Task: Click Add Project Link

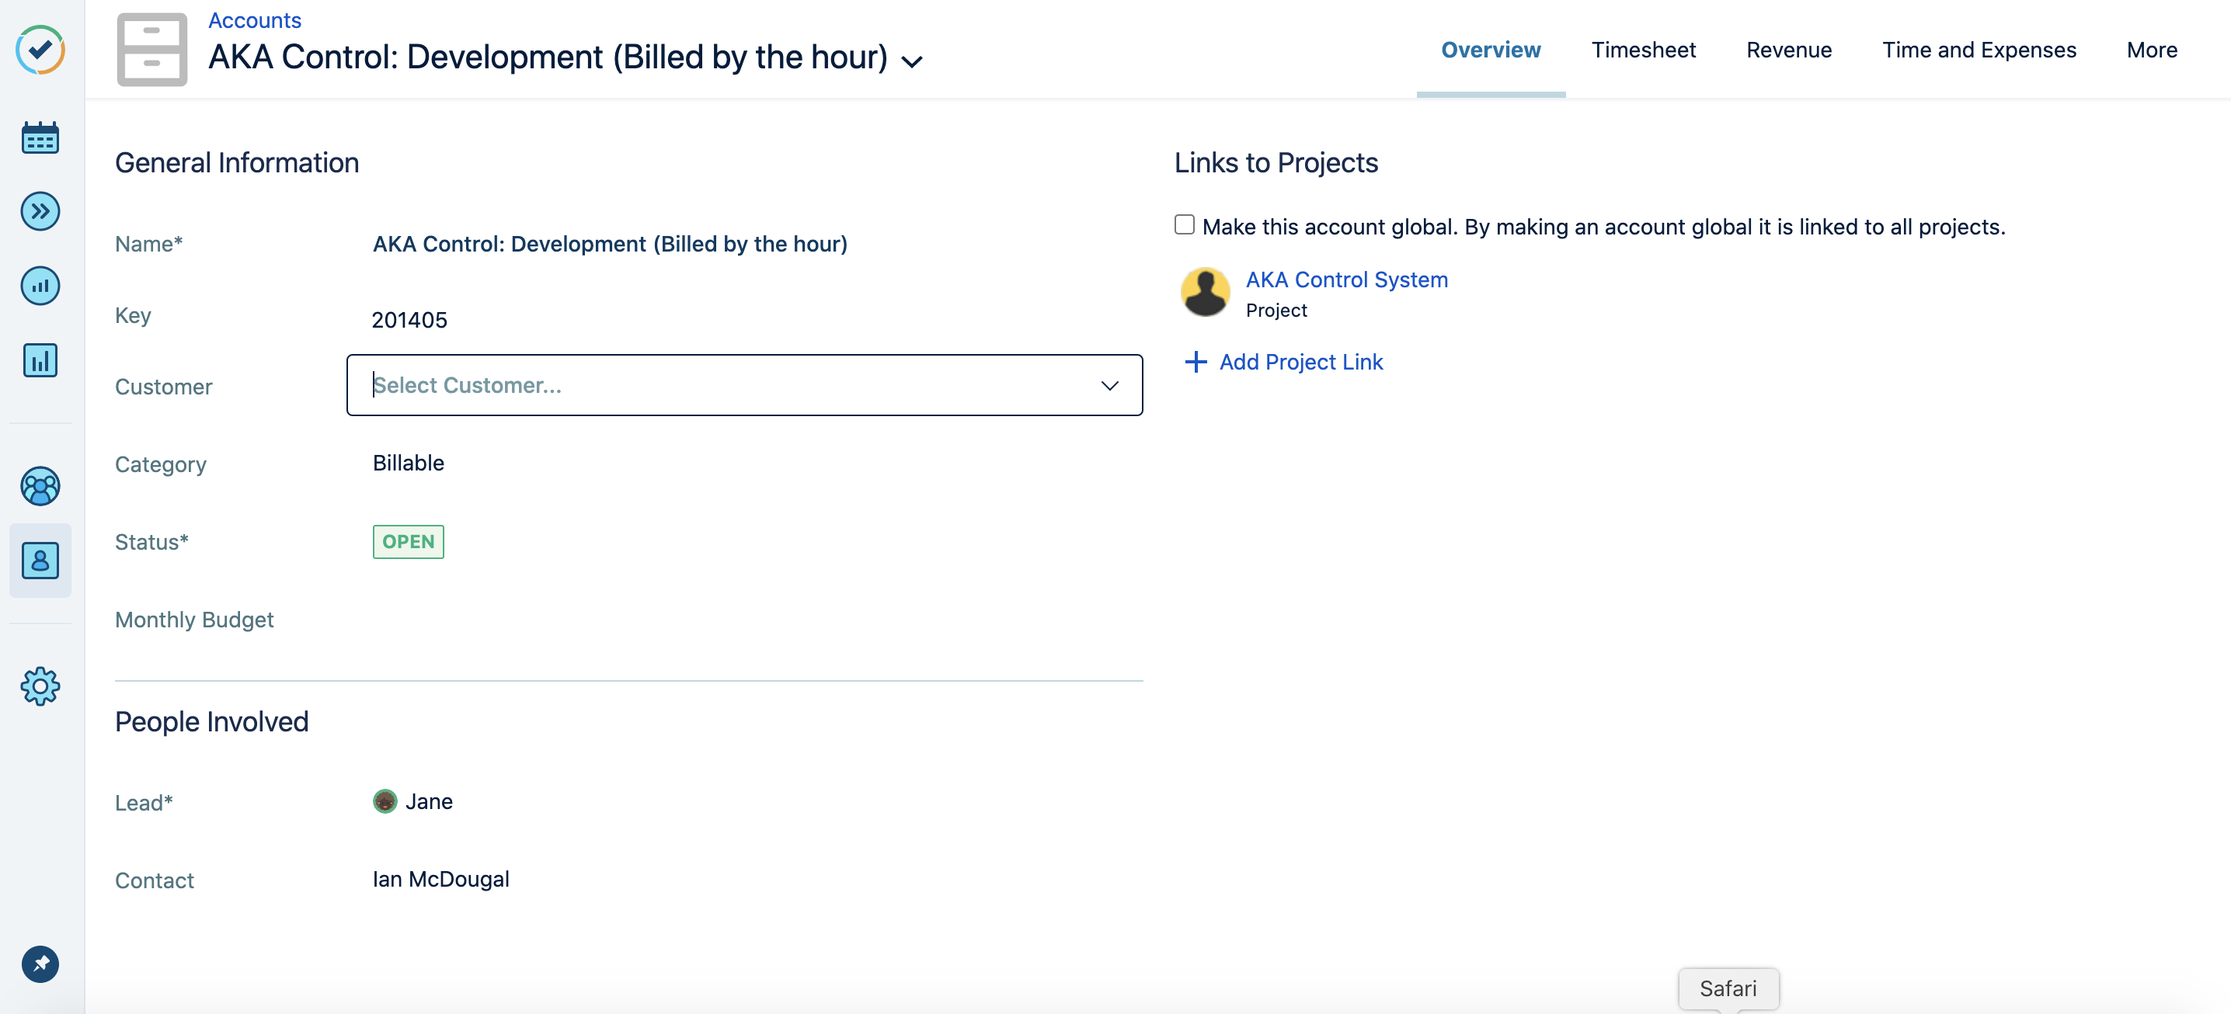Action: coord(1301,362)
